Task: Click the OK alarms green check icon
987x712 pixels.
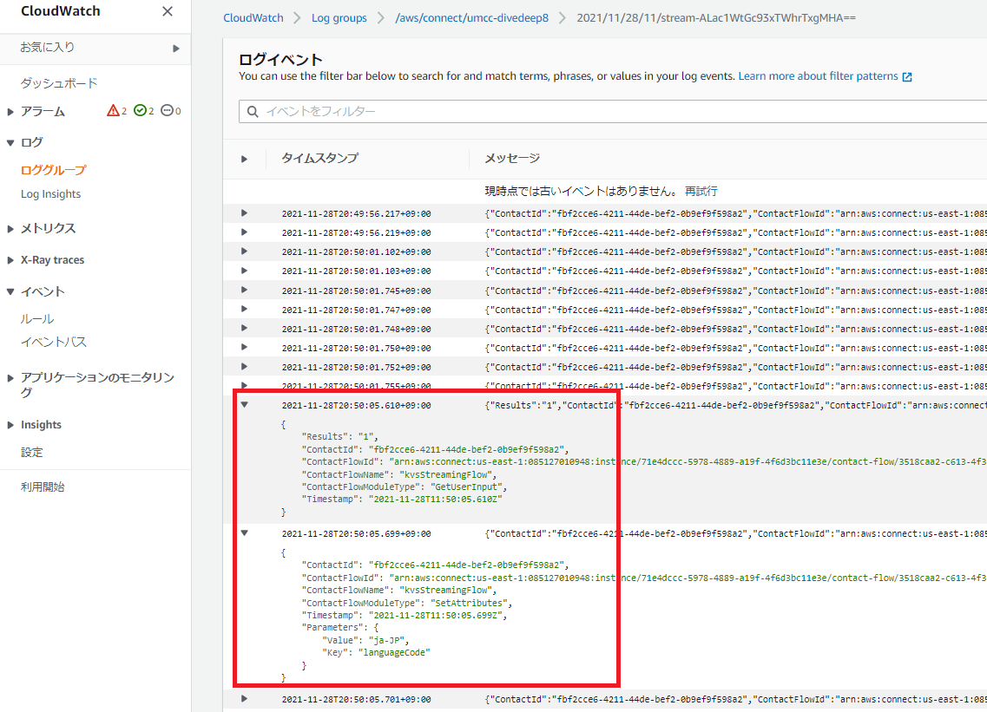Action: click(x=140, y=111)
